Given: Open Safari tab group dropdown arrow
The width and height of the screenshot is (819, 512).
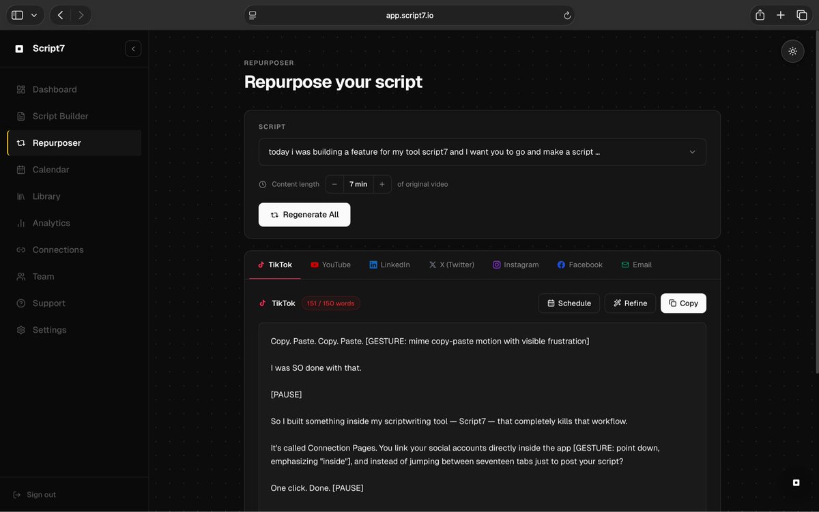Looking at the screenshot, I should [35, 15].
